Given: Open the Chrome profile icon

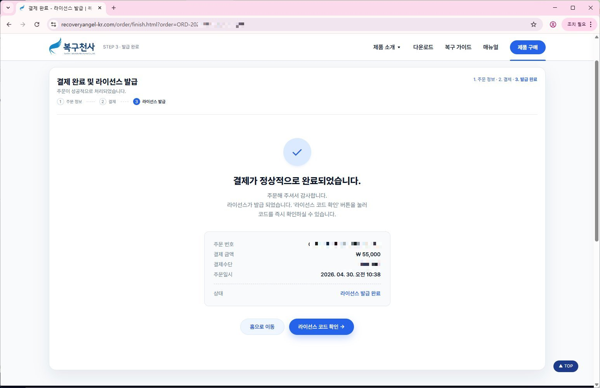Looking at the screenshot, I should tap(553, 24).
